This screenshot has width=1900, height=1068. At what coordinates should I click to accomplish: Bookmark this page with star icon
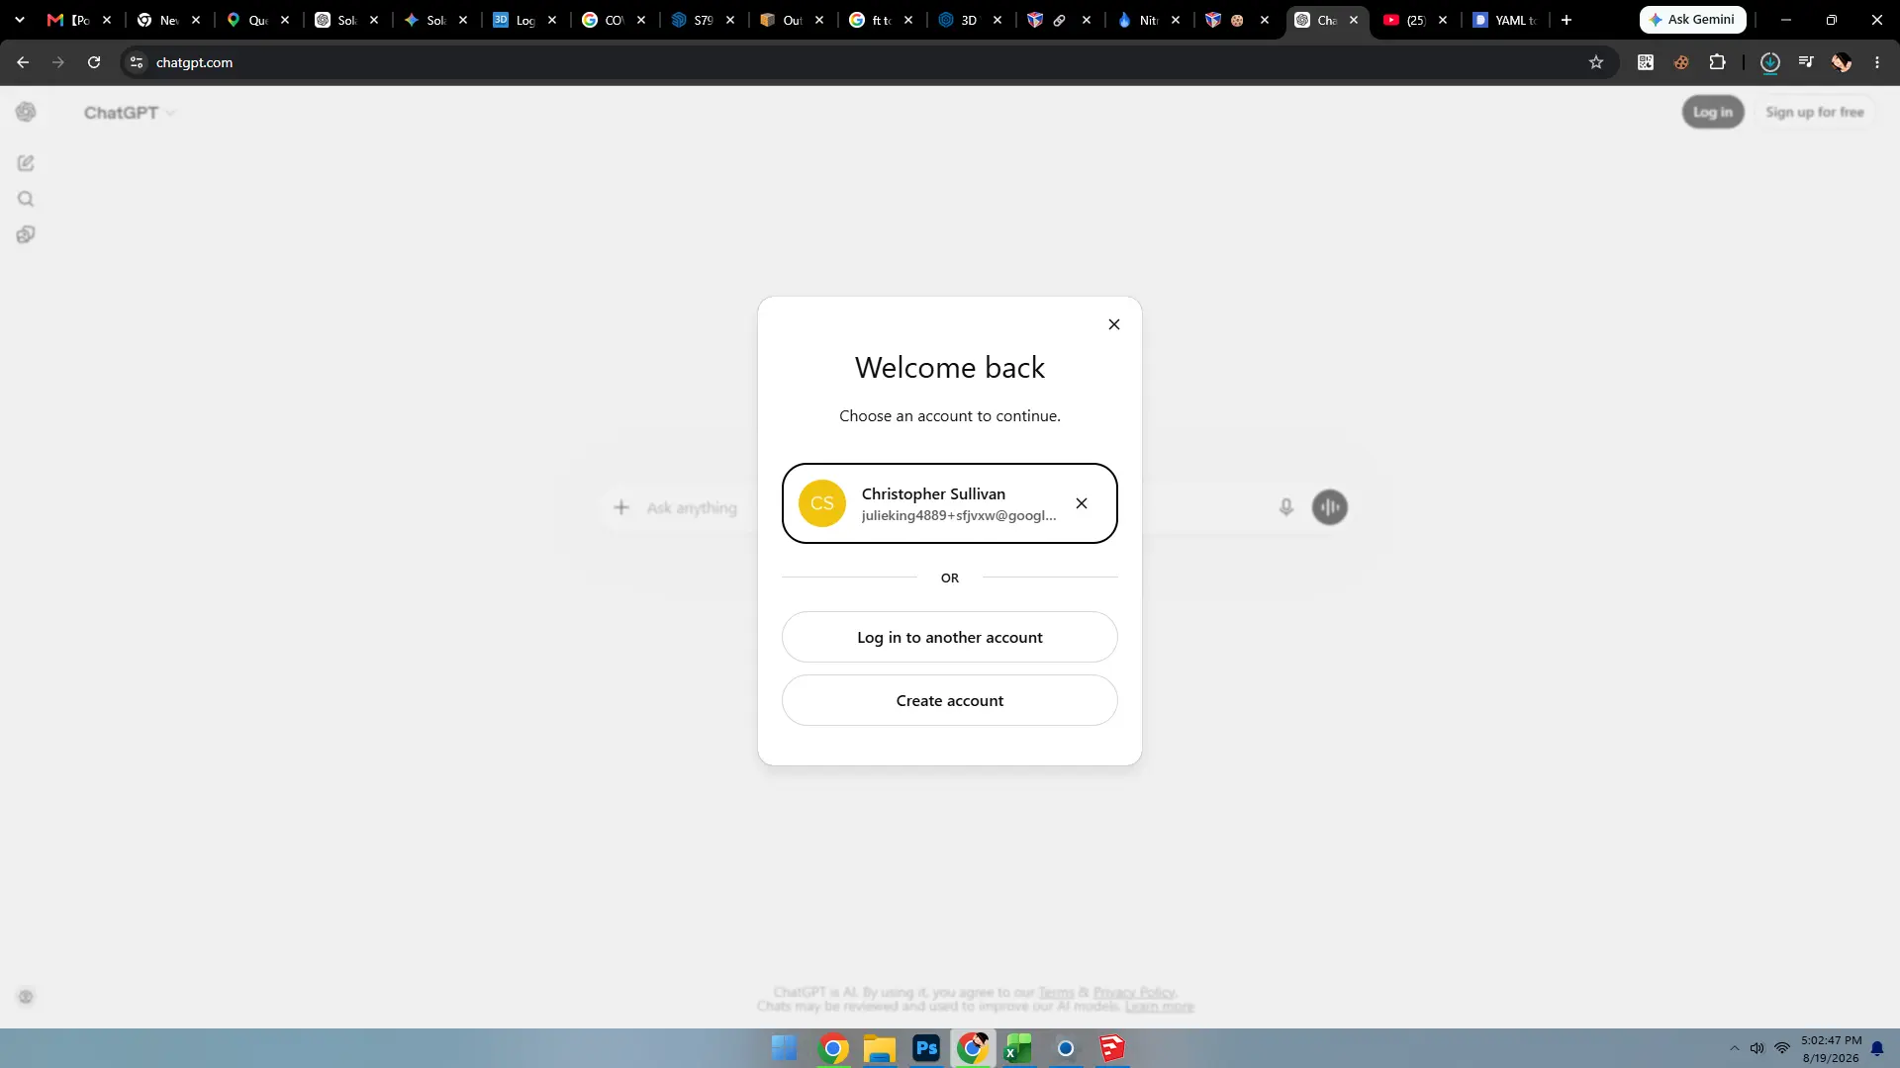[x=1596, y=62]
